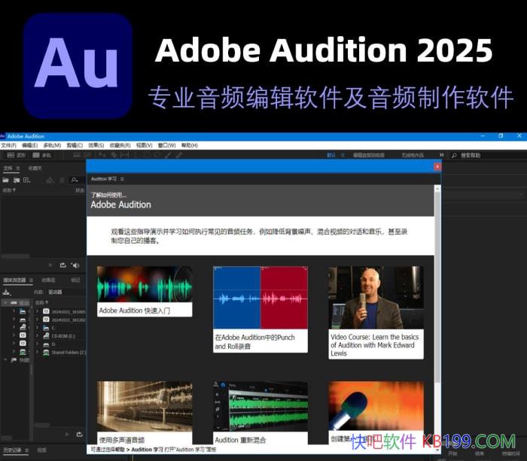Screen dimensions: 527x461
Task: Expand the Shared Folders (Z:) entry
Action: point(38,352)
